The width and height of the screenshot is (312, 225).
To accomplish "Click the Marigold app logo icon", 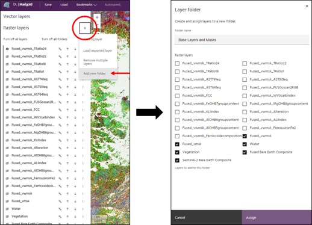I will click(7, 5).
